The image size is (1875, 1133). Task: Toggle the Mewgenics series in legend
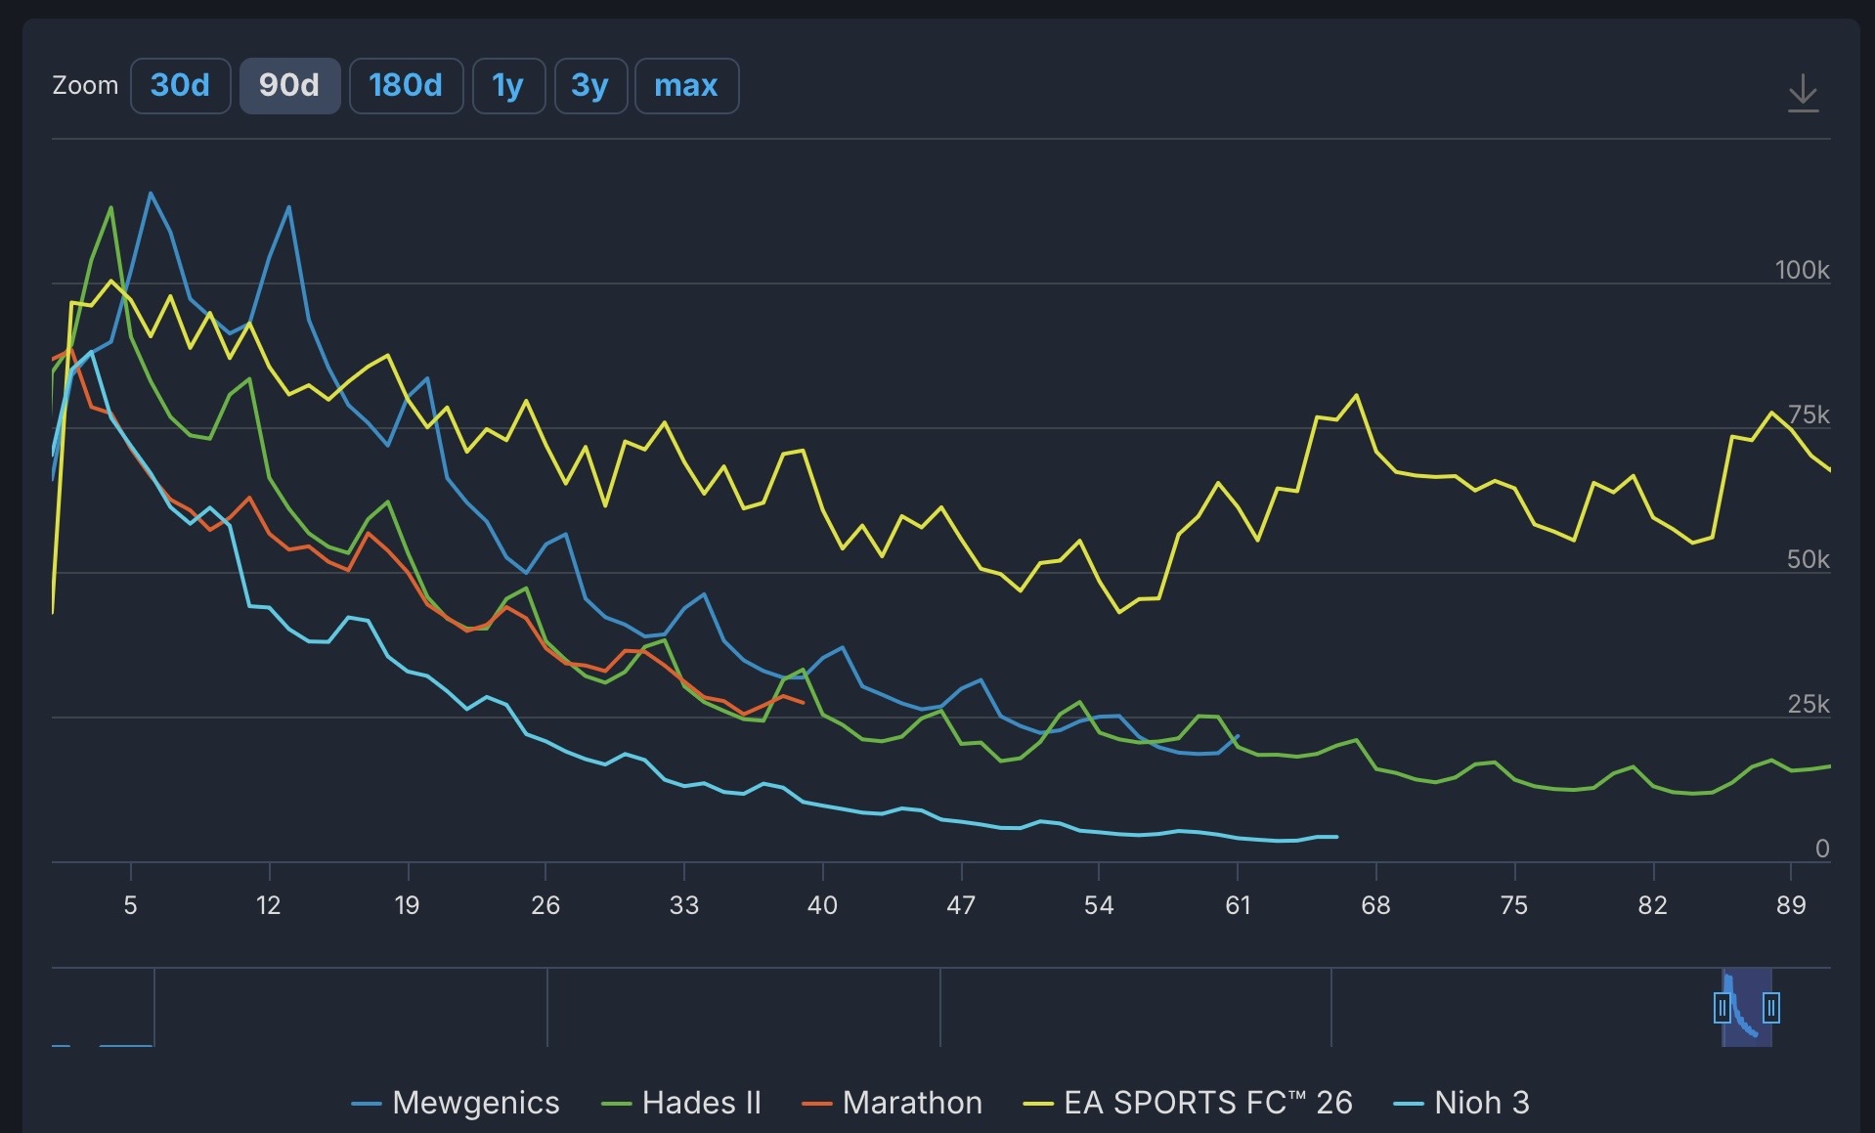[456, 1103]
